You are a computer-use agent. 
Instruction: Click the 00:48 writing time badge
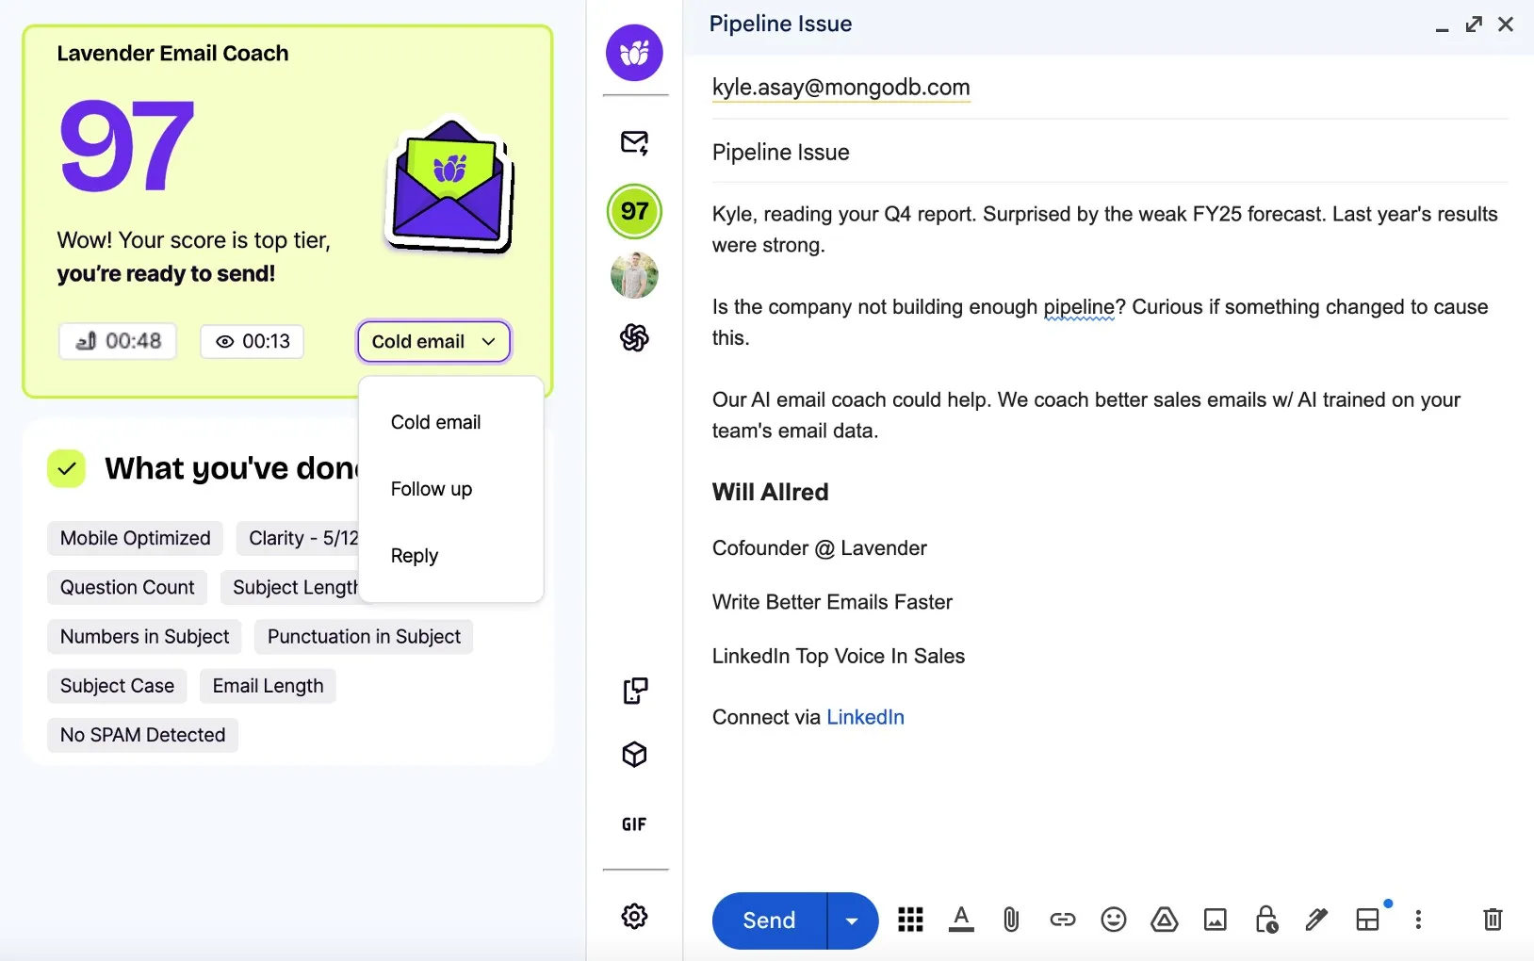[118, 341]
